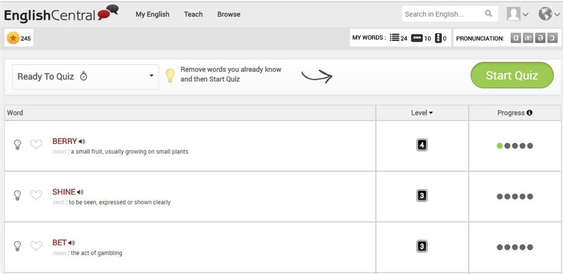Open the Ready To Quiz dropdown
Viewport: 563px width, 274px height.
86,77
